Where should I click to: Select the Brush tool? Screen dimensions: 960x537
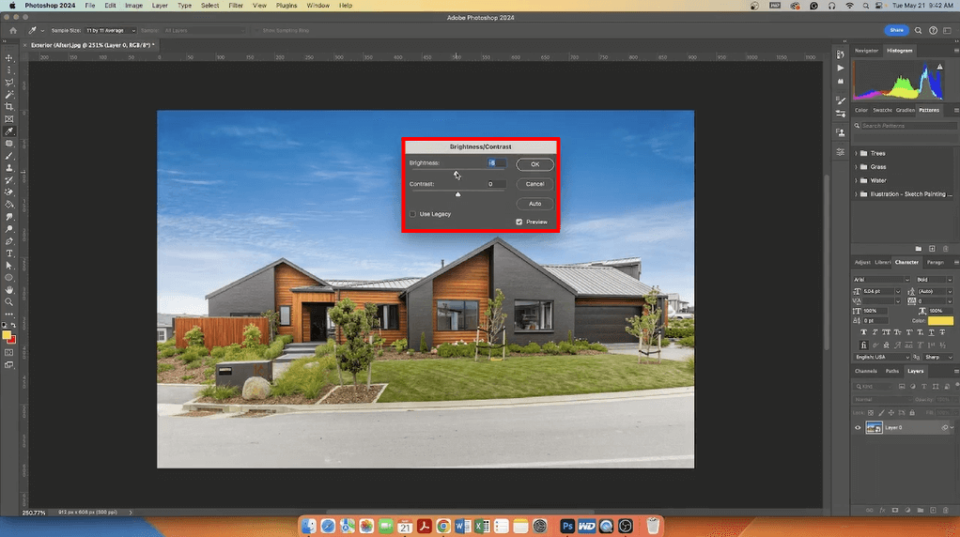coord(8,156)
